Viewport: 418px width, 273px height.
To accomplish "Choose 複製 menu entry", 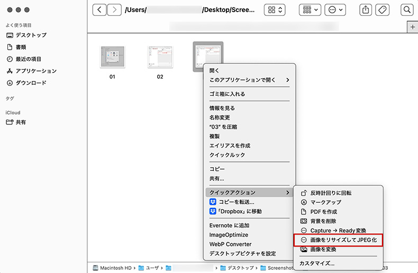I will [x=250, y=136].
